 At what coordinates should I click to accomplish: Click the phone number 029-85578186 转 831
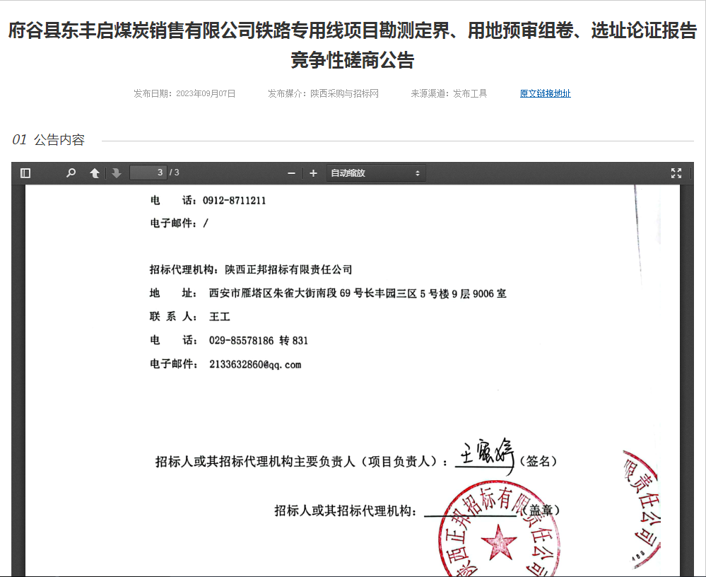259,341
